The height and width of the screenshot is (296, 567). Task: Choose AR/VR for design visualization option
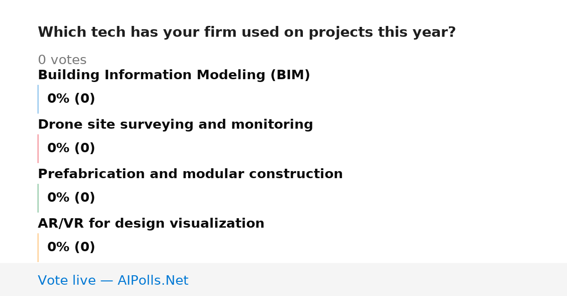point(151,224)
